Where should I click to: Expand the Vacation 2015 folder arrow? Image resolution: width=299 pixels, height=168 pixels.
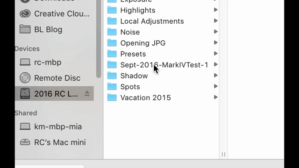pyautogui.click(x=216, y=98)
